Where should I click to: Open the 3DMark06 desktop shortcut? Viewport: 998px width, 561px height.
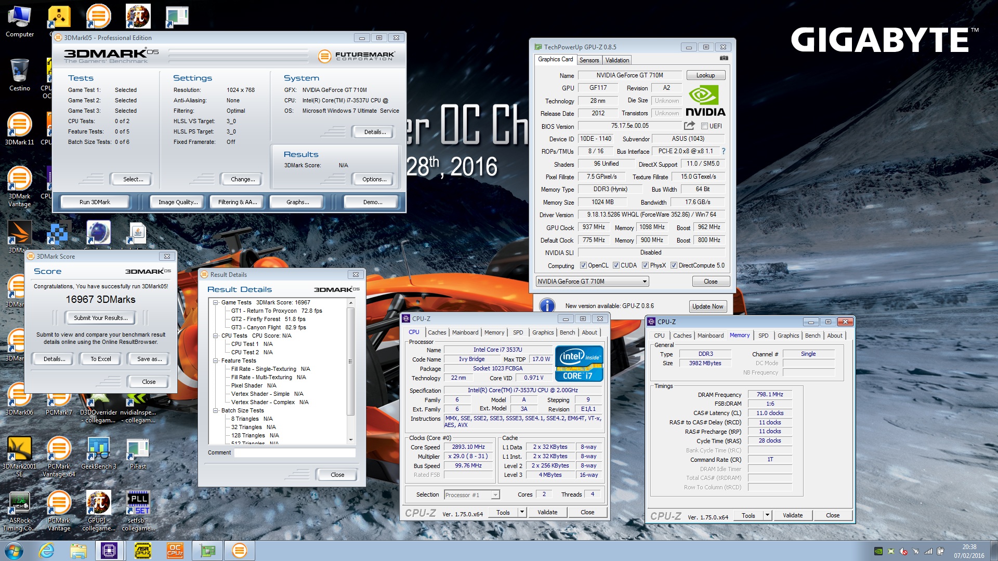[x=20, y=400]
